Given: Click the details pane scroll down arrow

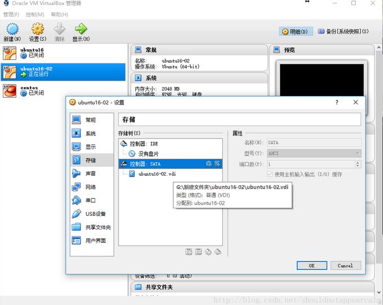Looking at the screenshot, I should pos(379,293).
